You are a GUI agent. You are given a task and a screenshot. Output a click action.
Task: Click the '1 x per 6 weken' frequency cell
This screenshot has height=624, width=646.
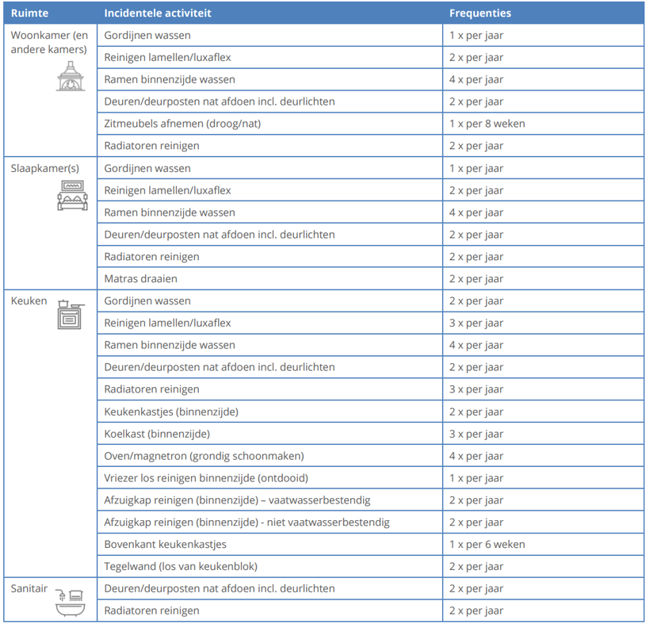487,545
